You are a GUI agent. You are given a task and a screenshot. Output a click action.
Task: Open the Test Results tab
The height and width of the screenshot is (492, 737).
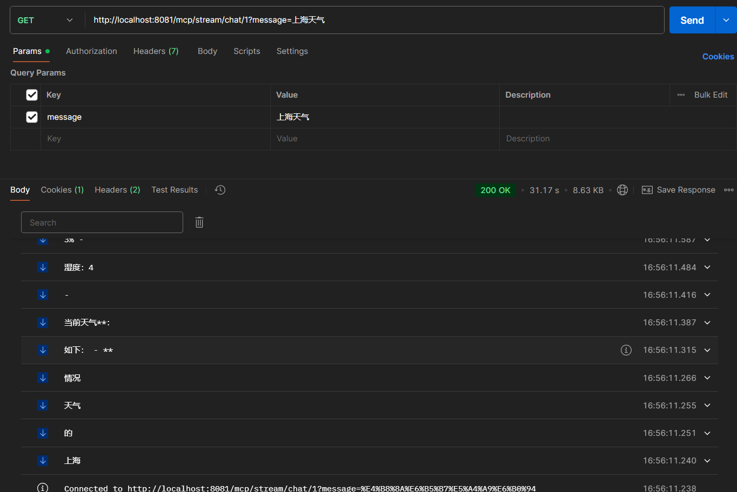click(175, 190)
